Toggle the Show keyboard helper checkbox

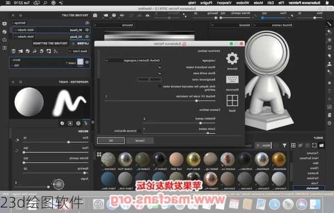click(160, 67)
